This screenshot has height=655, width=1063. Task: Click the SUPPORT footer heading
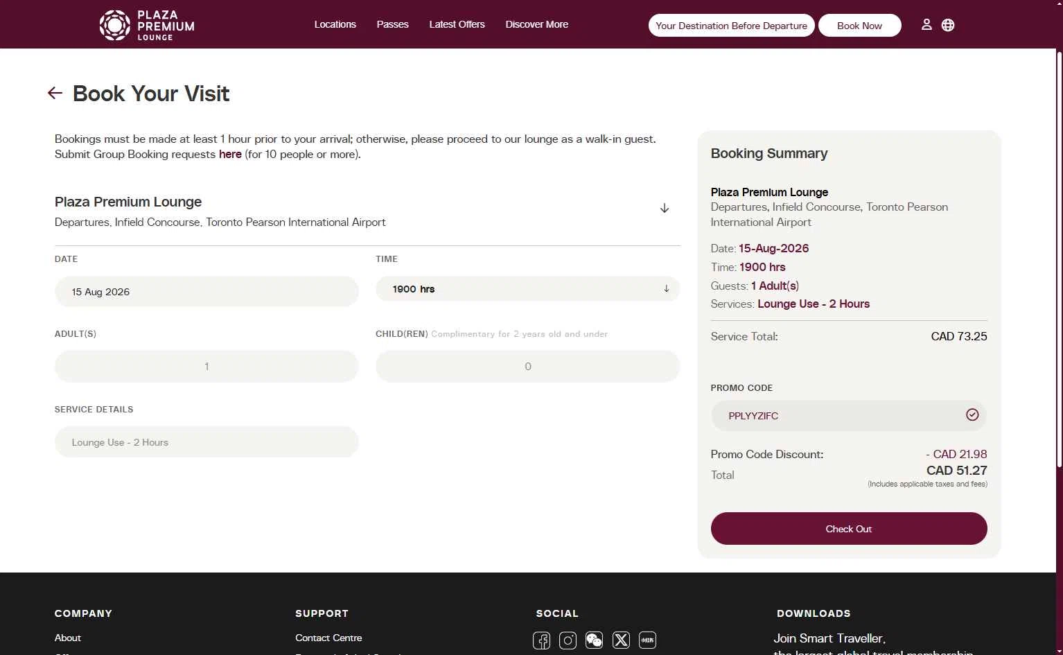tap(322, 613)
